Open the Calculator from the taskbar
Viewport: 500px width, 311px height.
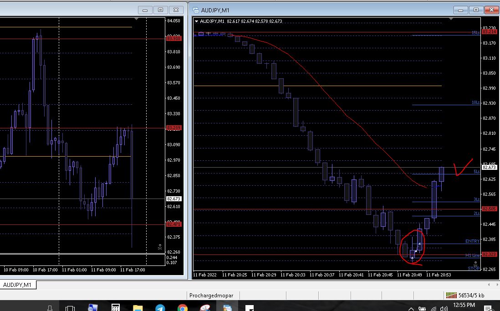pyautogui.click(x=115, y=307)
